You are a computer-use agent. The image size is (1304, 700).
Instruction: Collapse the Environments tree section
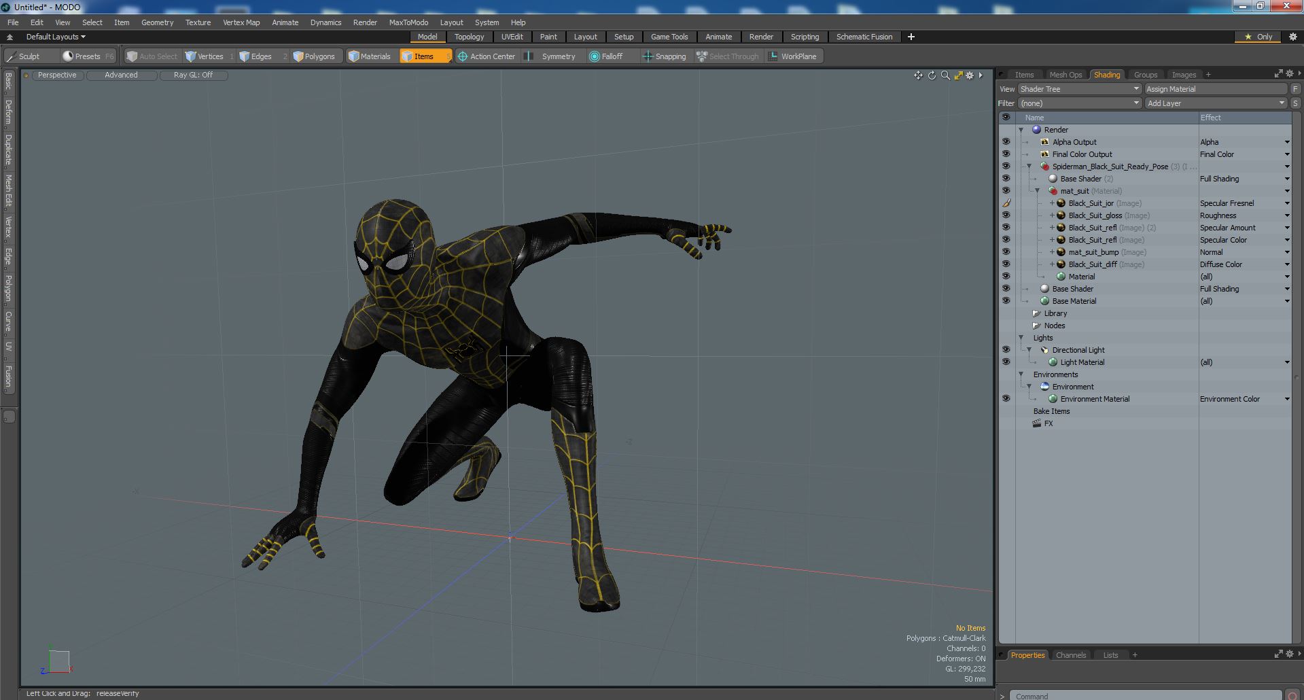1021,374
